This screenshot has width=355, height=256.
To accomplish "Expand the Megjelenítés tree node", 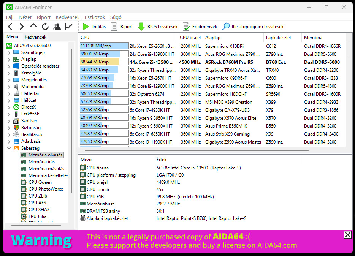I will (9, 80).
